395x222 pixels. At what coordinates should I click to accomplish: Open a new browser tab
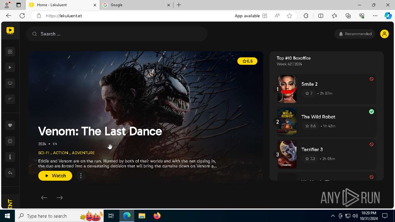[179, 5]
